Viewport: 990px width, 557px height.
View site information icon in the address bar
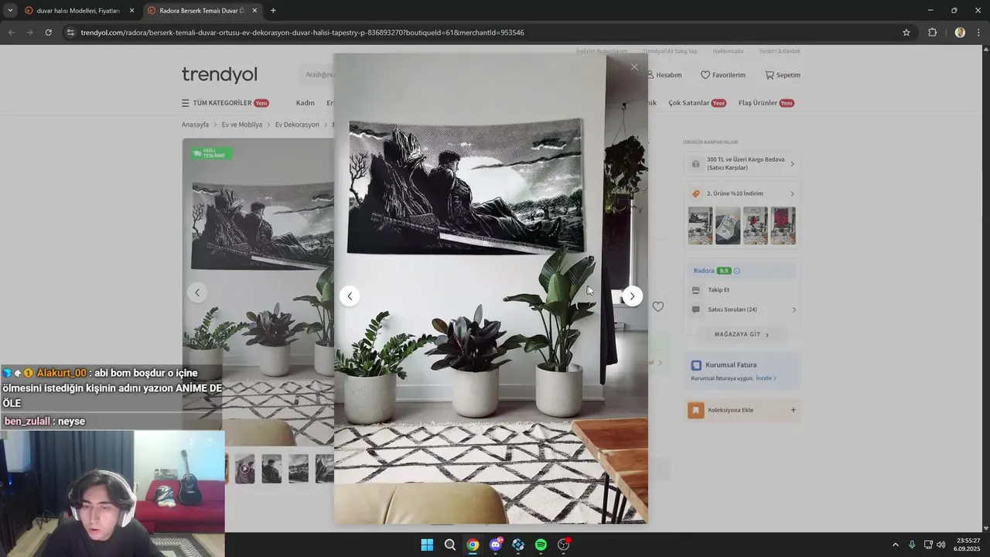click(70, 32)
